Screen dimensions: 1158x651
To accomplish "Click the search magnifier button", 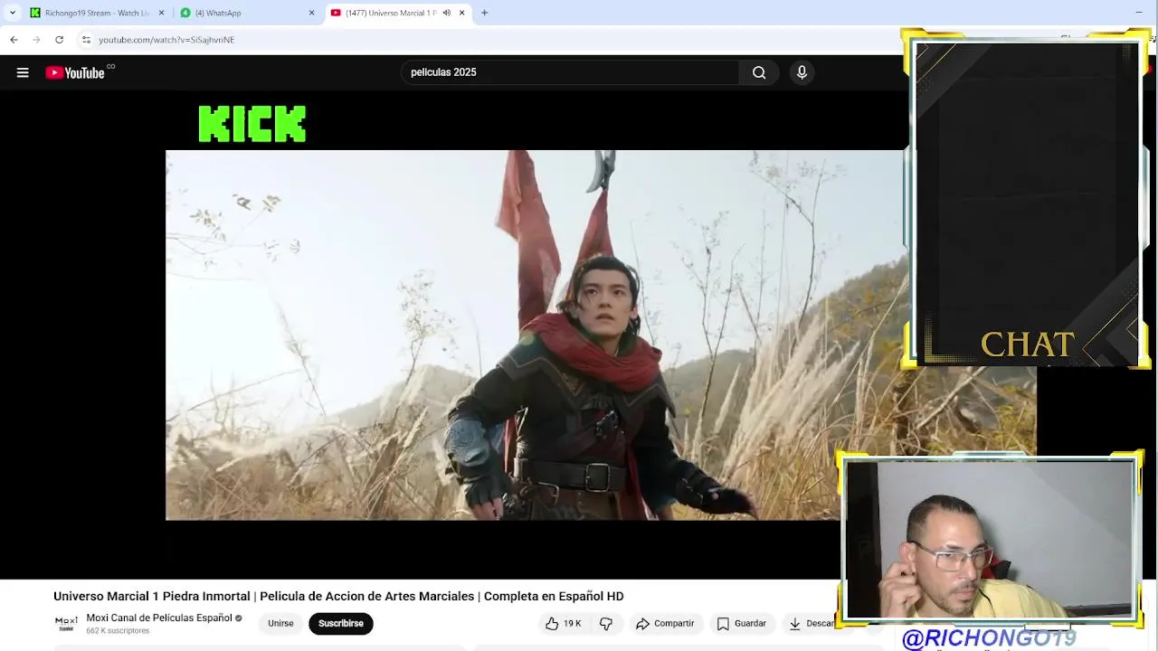I will pyautogui.click(x=759, y=72).
